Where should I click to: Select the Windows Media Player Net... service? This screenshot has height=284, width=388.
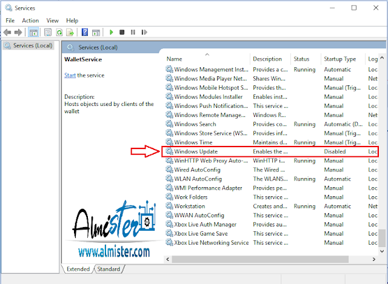tap(210, 79)
